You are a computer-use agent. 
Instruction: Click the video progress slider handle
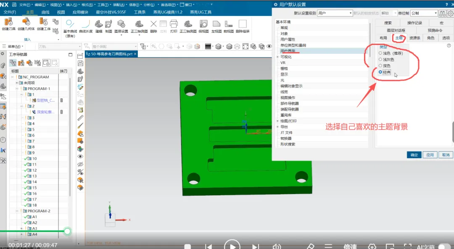coord(67,231)
